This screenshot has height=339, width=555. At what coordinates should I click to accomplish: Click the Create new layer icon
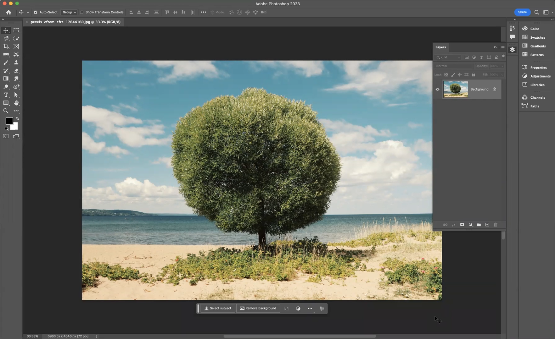[487, 225]
